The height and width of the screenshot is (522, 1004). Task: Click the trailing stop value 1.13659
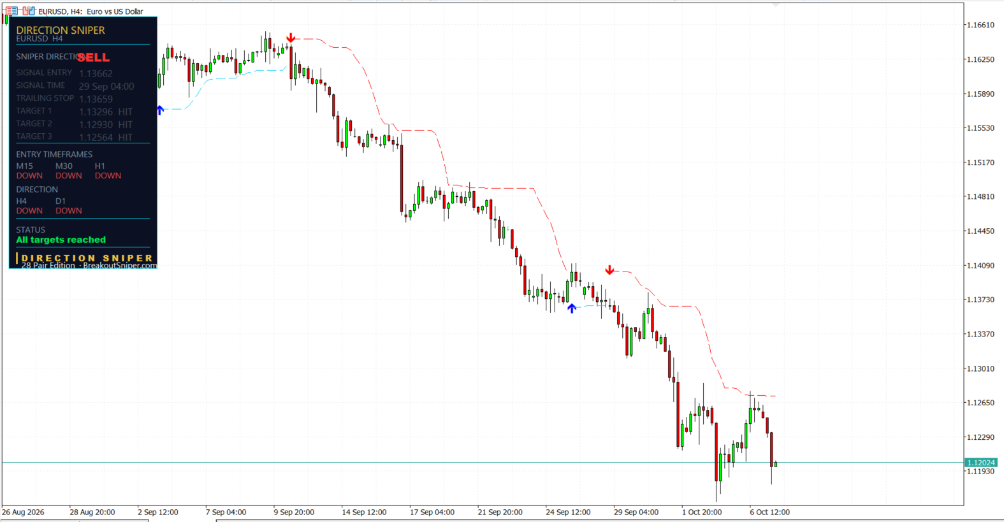(x=96, y=99)
